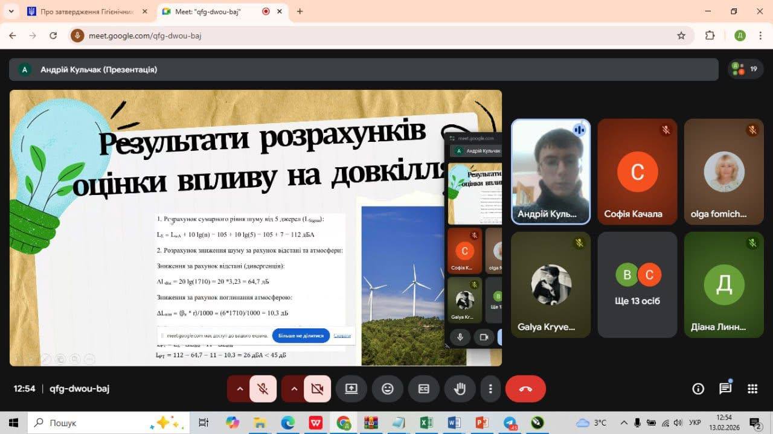This screenshot has height=434, width=773.
Task: Leave the call with red hang-up button
Action: (x=525, y=389)
